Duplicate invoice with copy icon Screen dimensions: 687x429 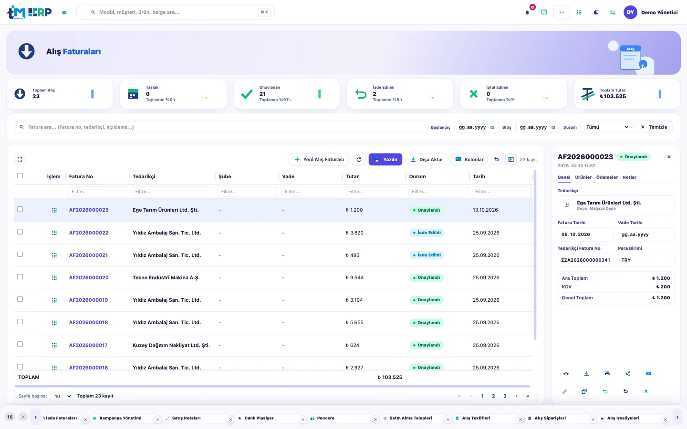(584, 391)
